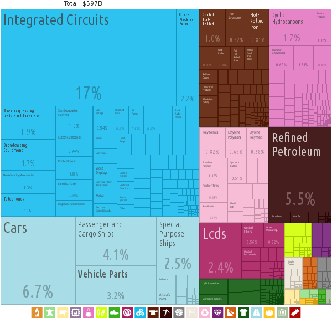This screenshot has width=332, height=318.
Task: Select the lime wheat Vegetable Products icon
Action: (101, 312)
